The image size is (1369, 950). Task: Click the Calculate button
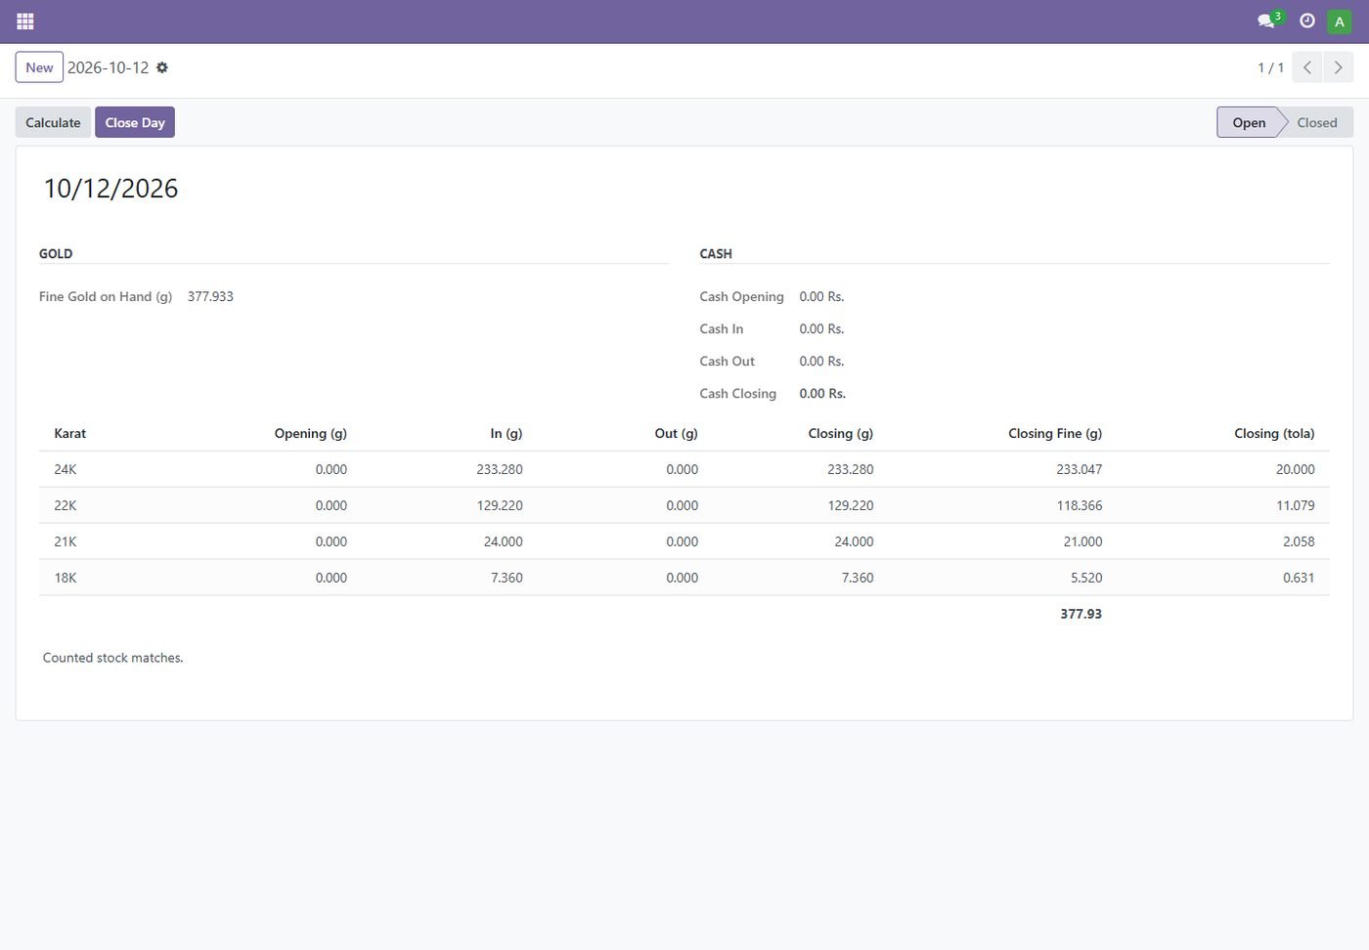pos(53,122)
